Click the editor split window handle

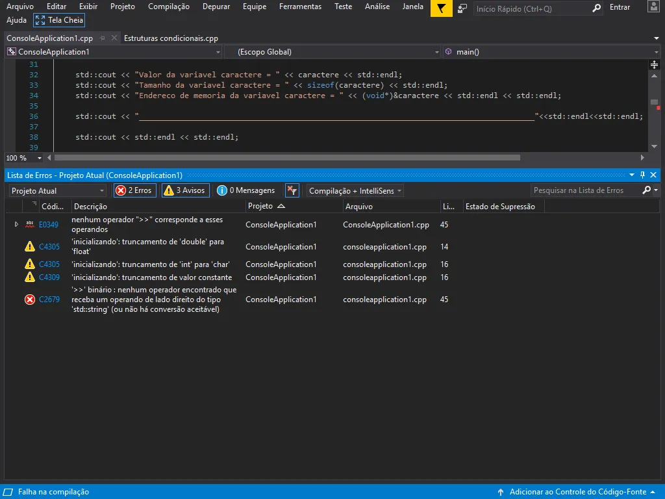pyautogui.click(x=654, y=65)
